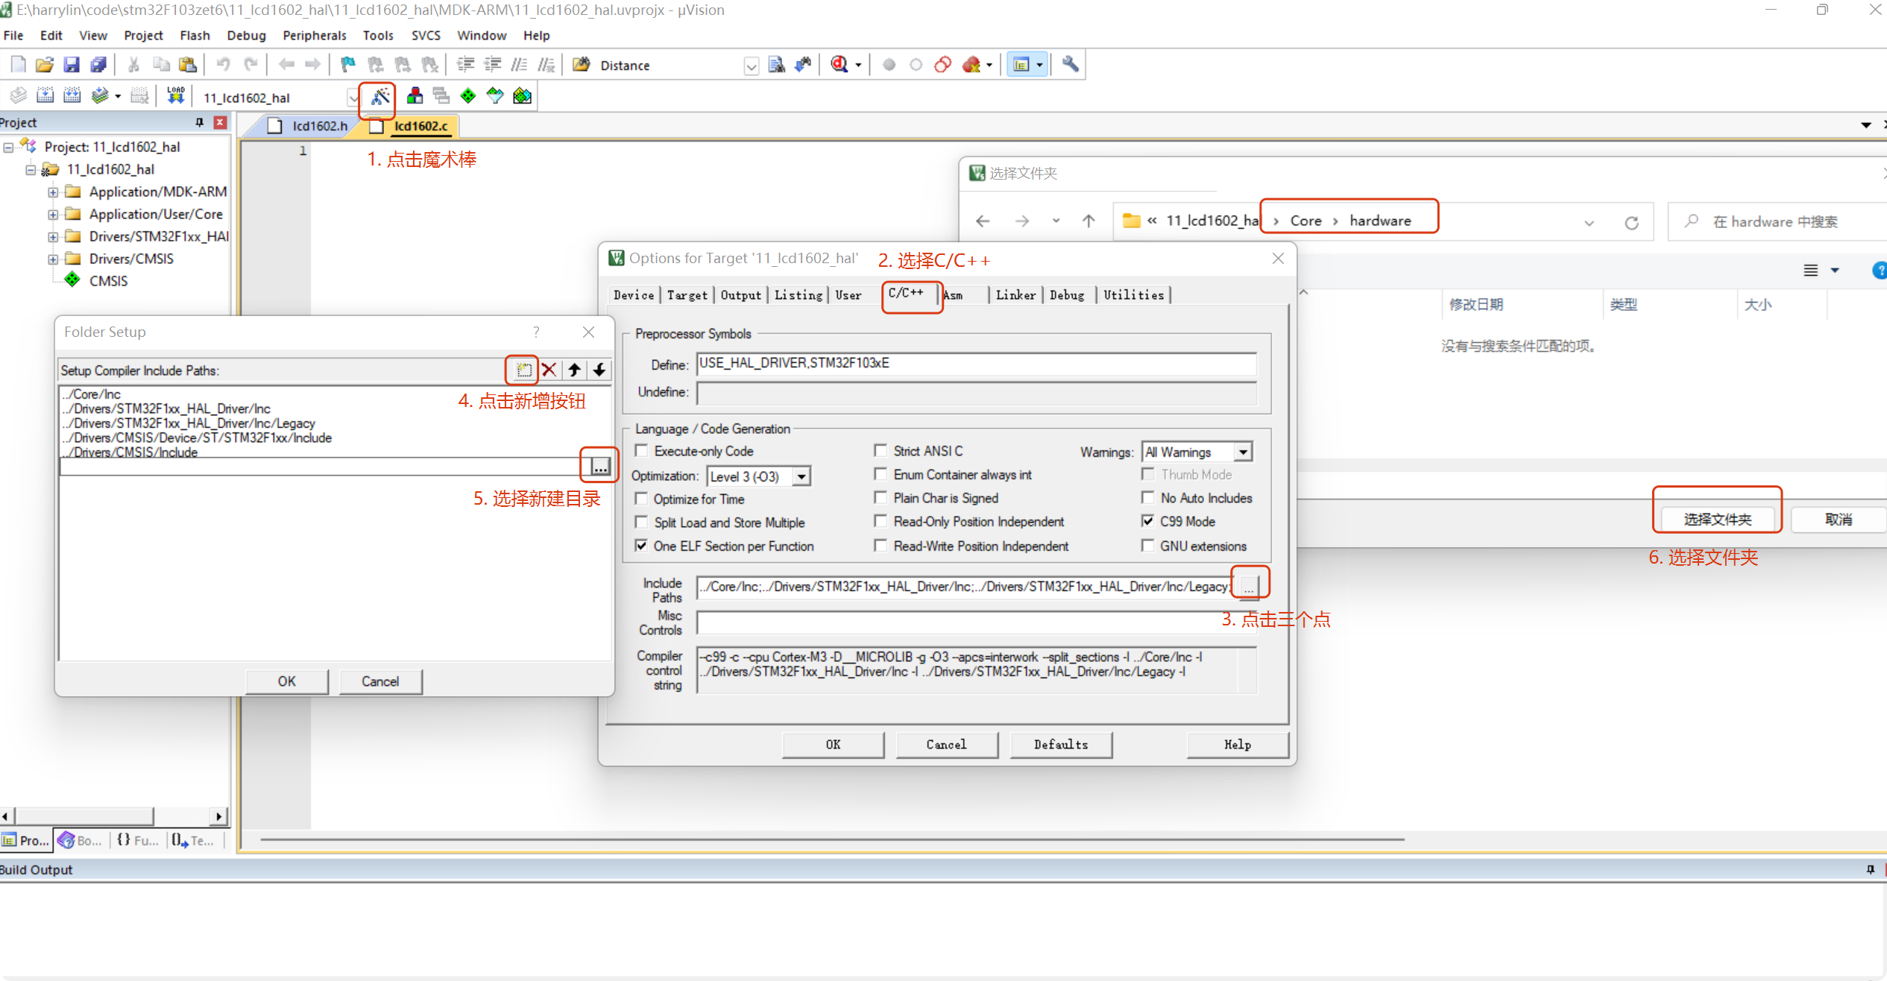Open the Peripherals menu
Screen dimensions: 1887x981
pyautogui.click(x=314, y=35)
